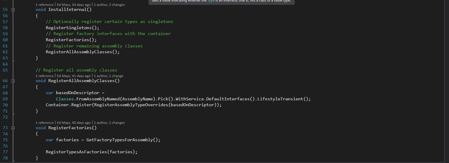Open '1 reference' above RegisterAllAssemblyClasses

pos(44,76)
